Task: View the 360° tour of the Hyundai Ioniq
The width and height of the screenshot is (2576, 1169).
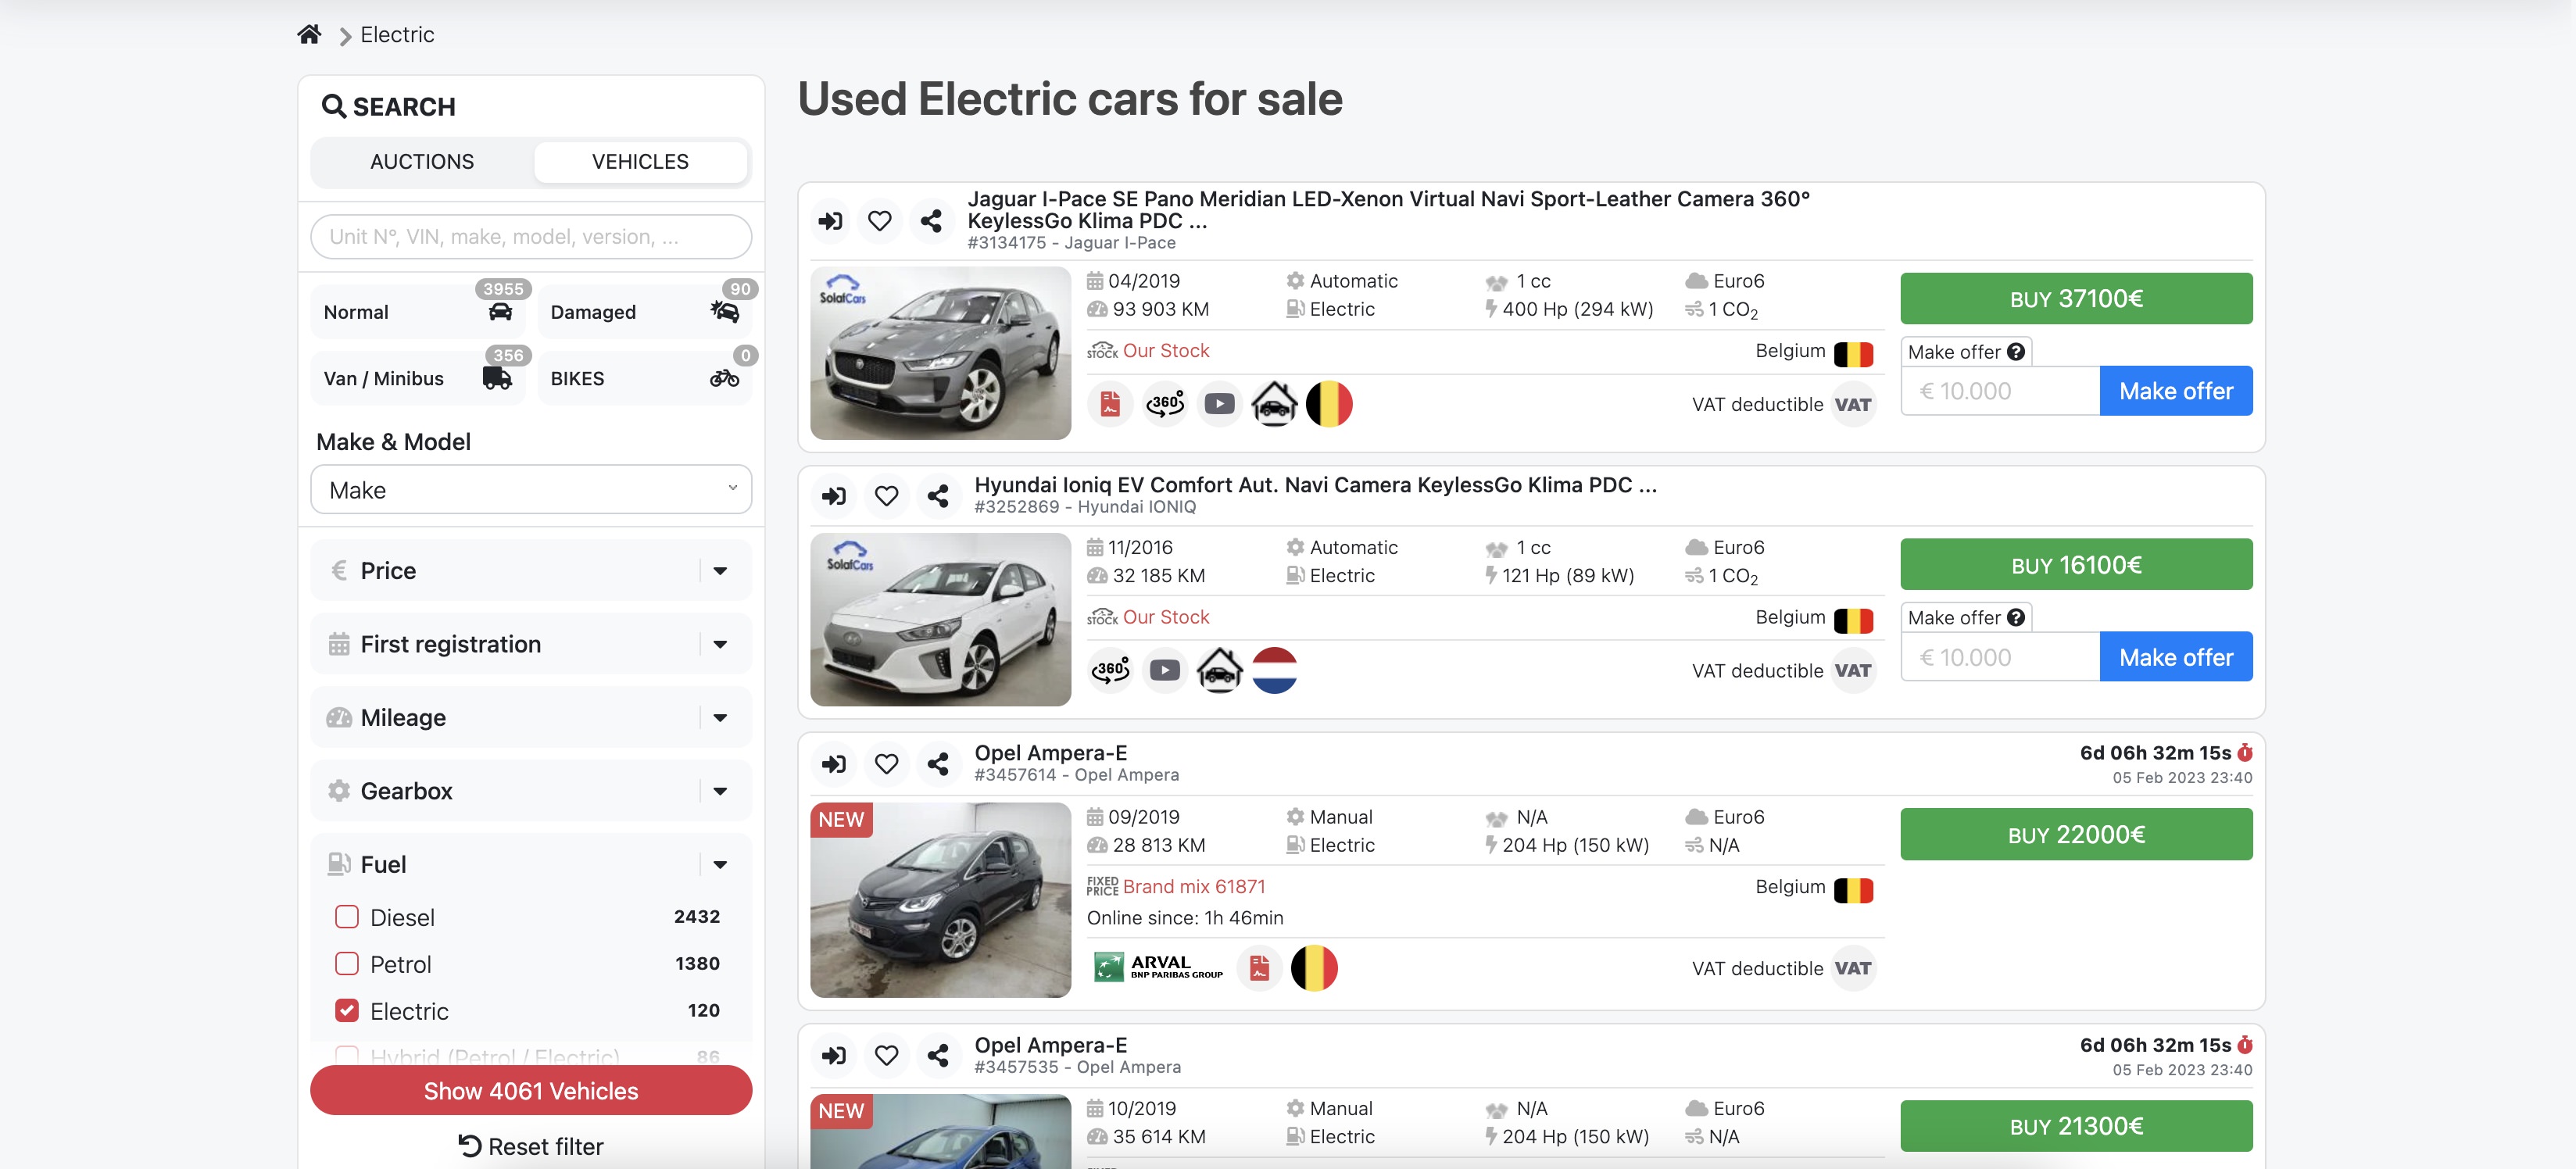Action: [x=1110, y=670]
